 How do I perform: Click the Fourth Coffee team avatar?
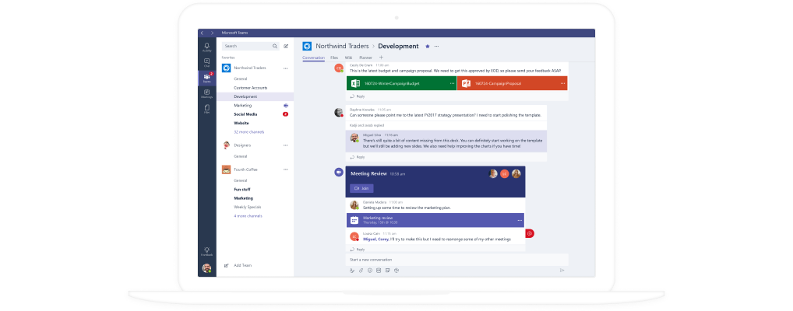226,169
